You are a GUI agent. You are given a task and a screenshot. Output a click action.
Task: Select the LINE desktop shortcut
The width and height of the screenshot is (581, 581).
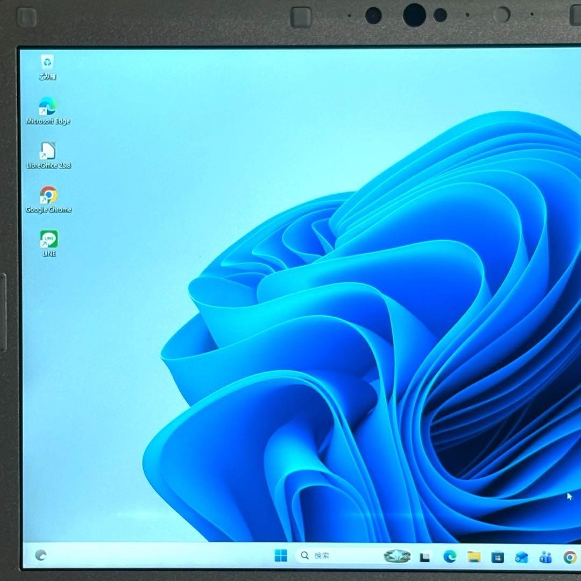pos(49,244)
